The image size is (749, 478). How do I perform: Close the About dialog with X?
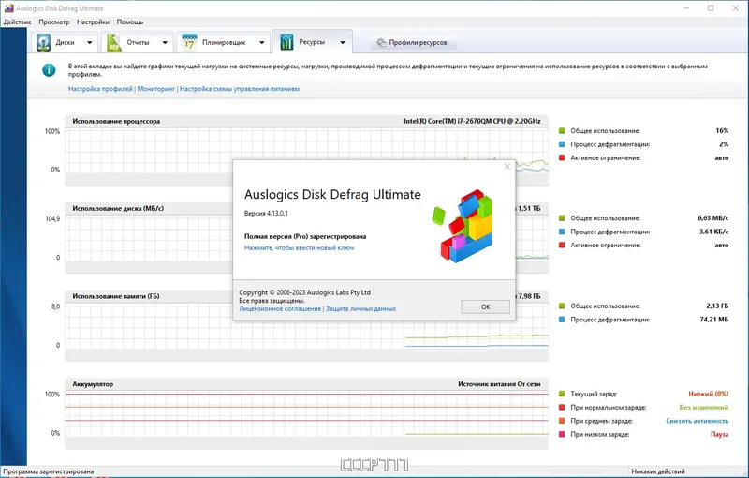507,167
